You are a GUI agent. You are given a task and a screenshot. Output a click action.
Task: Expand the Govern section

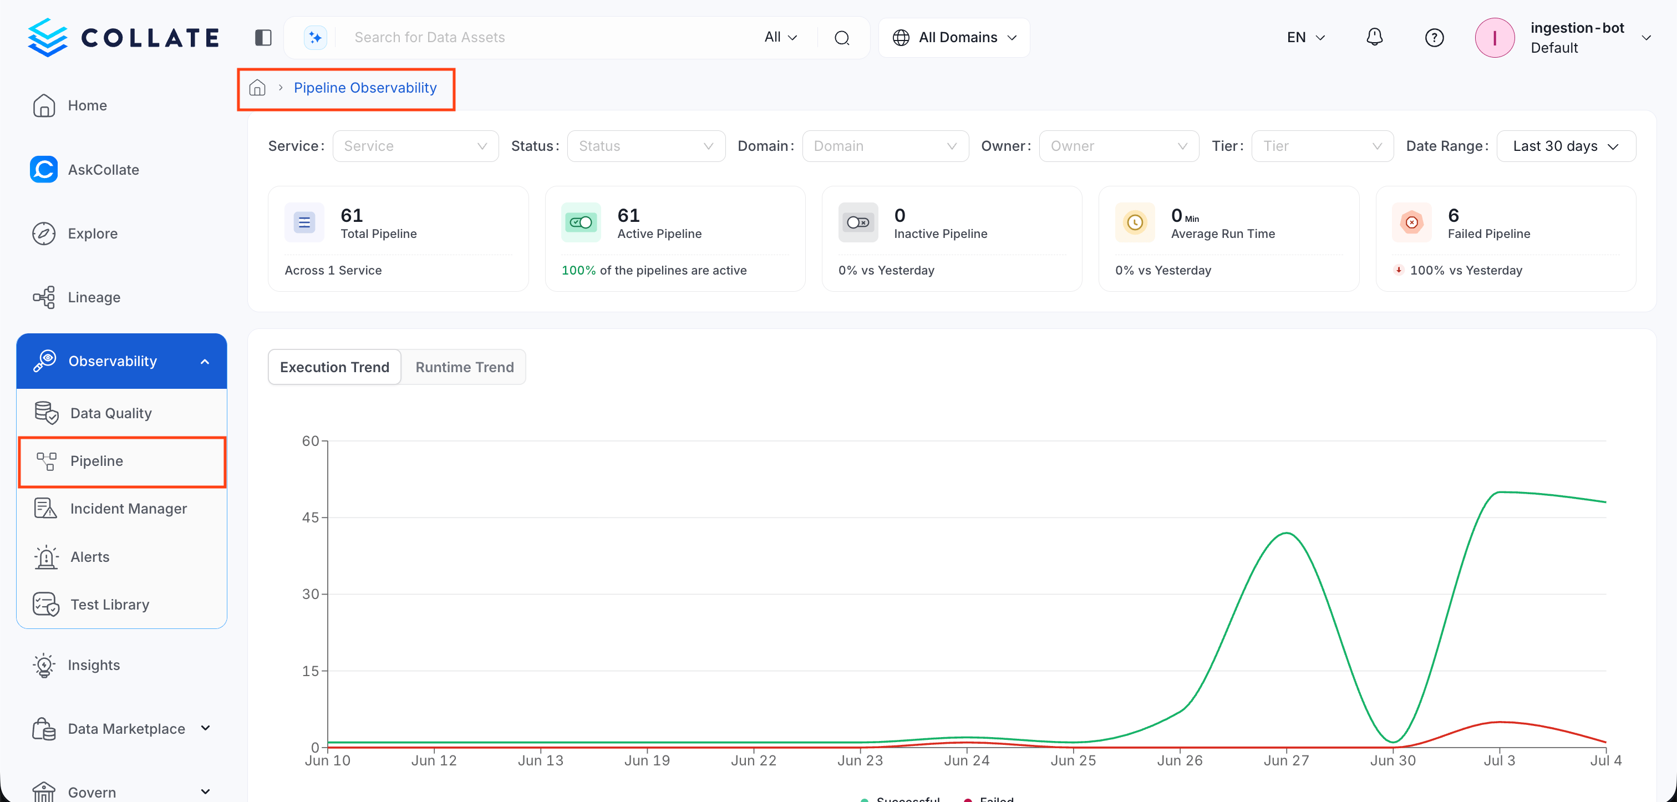point(205,791)
